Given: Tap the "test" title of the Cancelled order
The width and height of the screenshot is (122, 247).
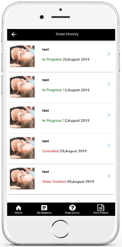Looking at the screenshot, I should (45, 141).
